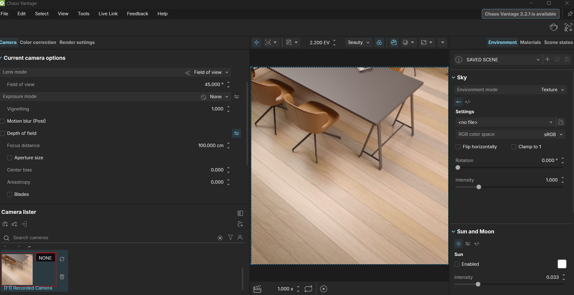Image resolution: width=574 pixels, height=295 pixels.
Task: Open camera filter funnel icon
Action: point(231,237)
